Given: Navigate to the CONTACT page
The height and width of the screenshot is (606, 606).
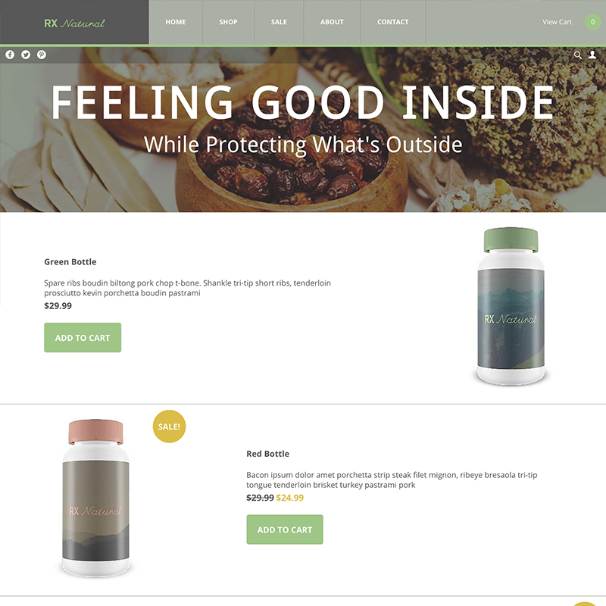Looking at the screenshot, I should pyautogui.click(x=393, y=22).
